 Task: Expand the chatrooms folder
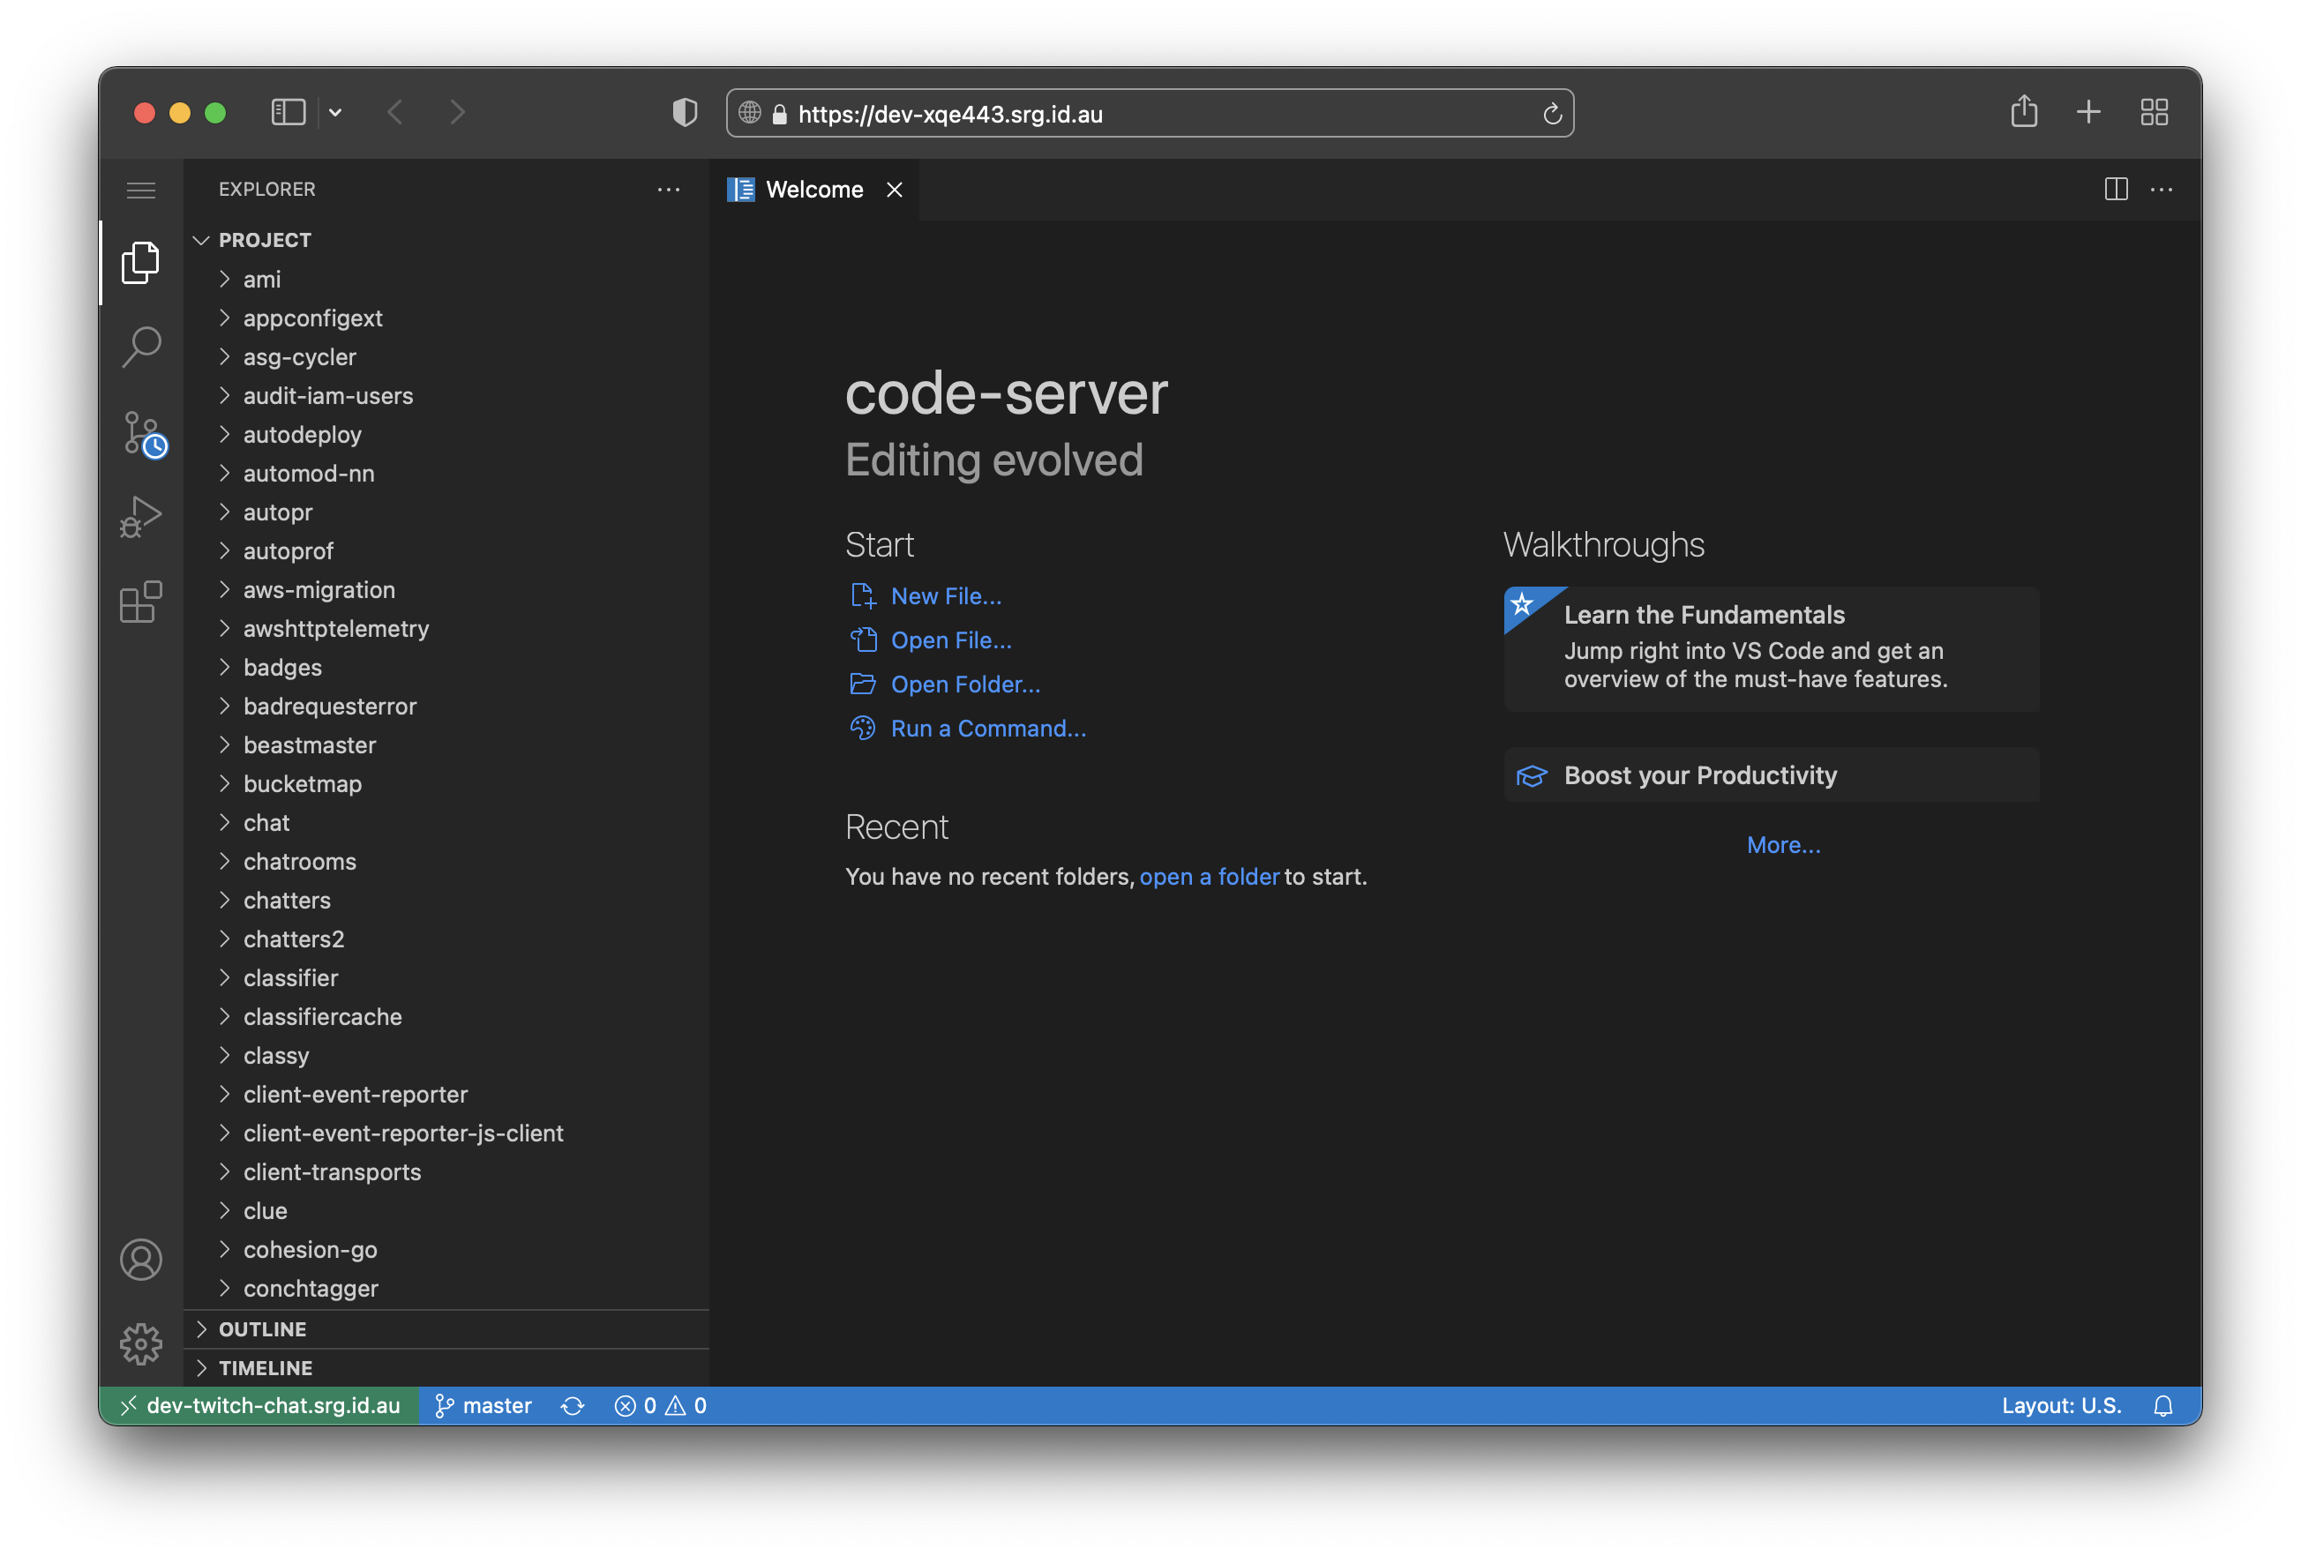pos(300,861)
